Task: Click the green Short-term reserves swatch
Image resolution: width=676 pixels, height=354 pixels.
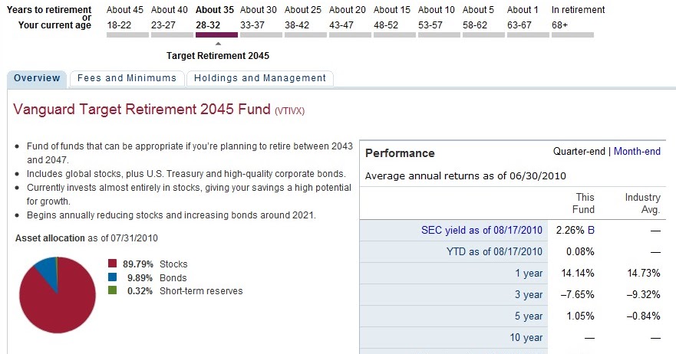Action: click(x=113, y=290)
